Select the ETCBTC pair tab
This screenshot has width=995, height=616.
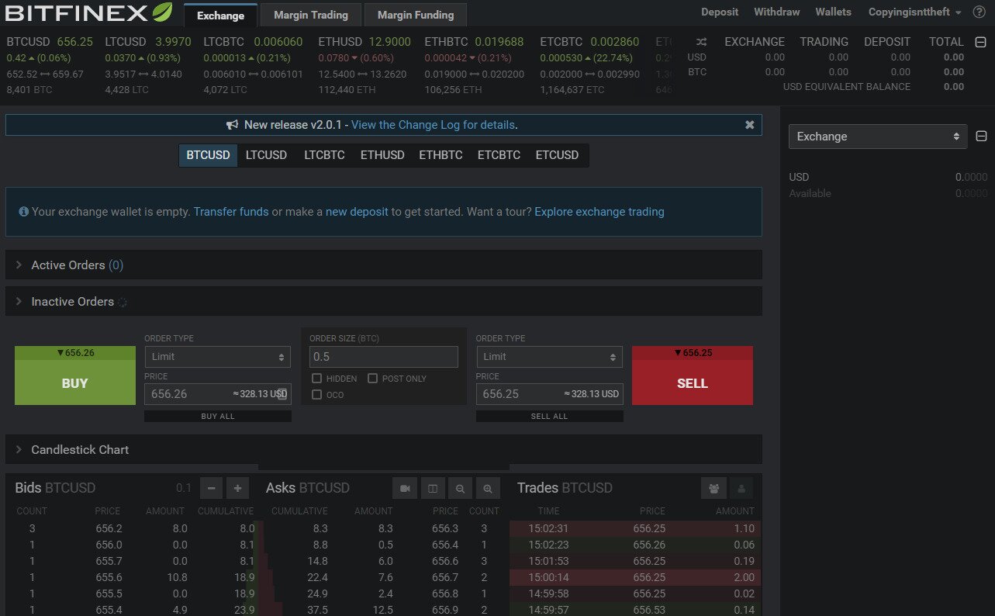tap(499, 155)
